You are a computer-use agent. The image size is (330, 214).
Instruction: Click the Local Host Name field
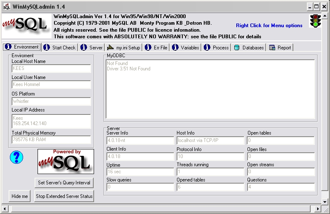click(51, 68)
